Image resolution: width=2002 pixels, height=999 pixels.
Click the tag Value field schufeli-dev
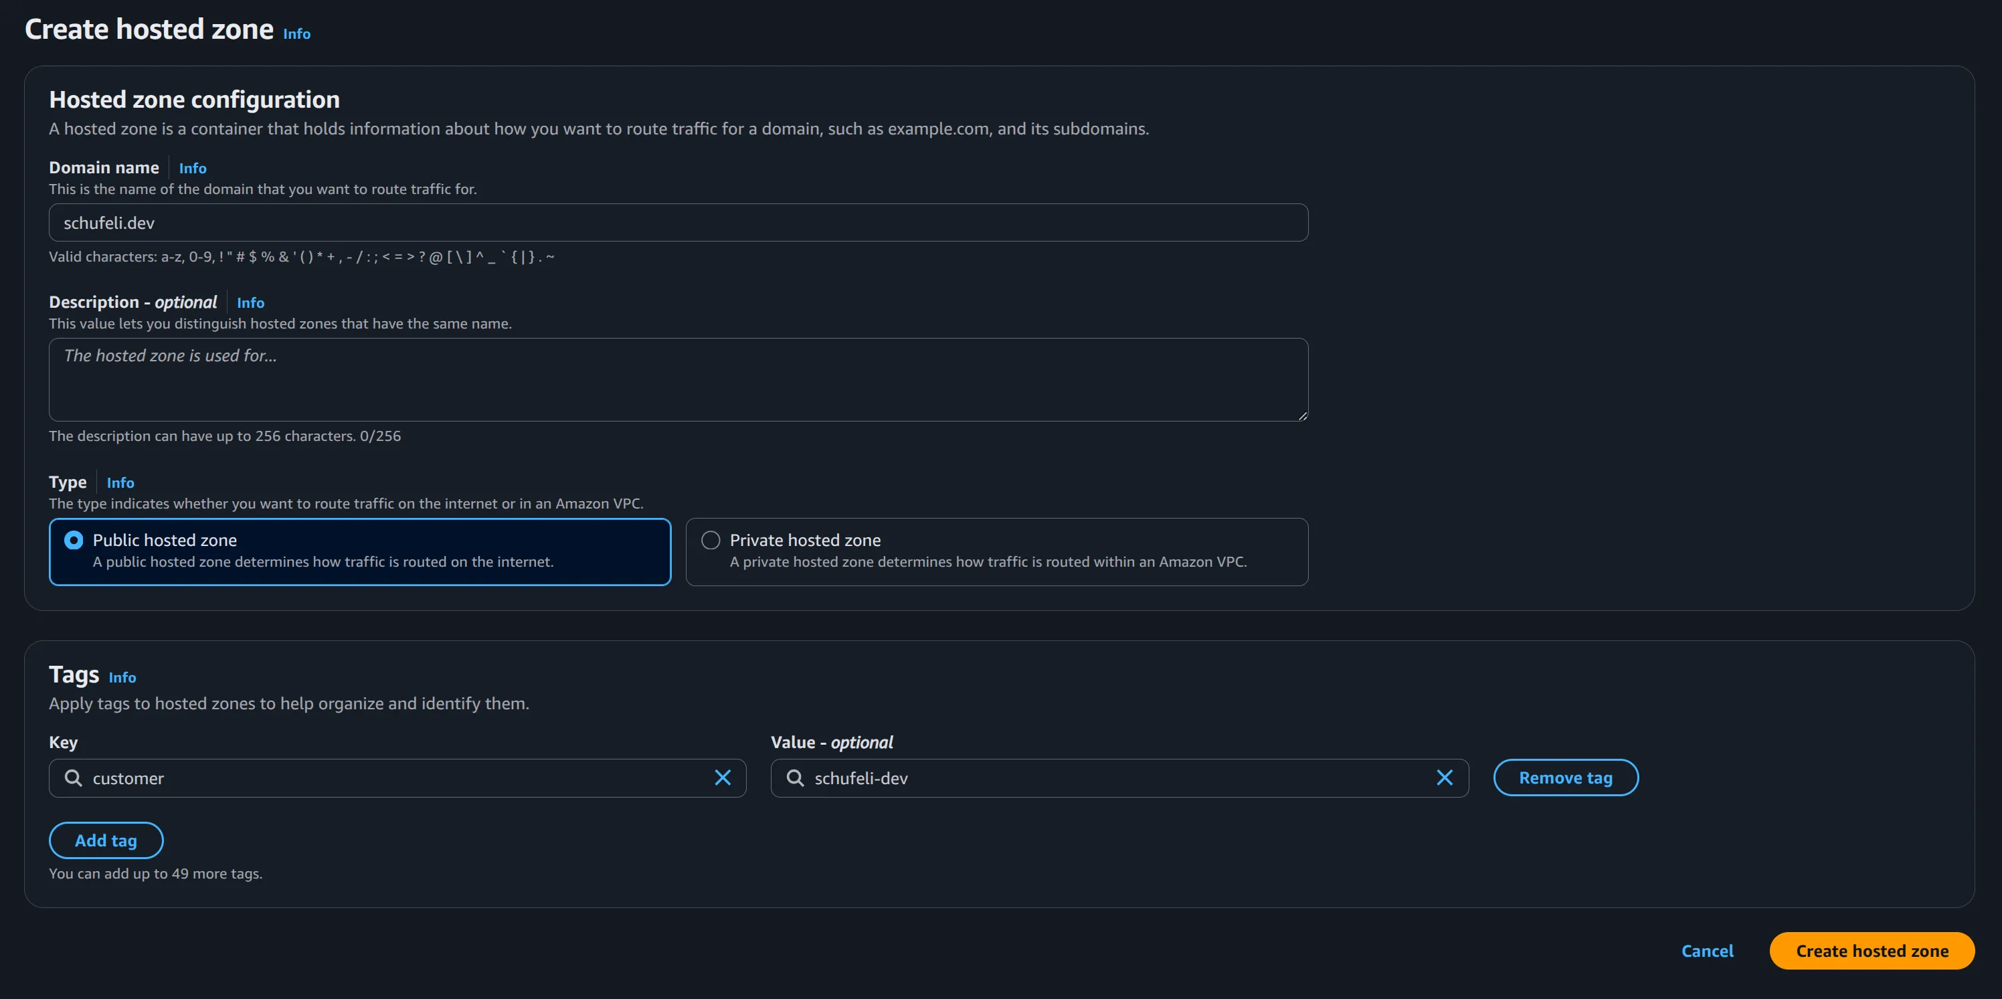click(x=1111, y=778)
